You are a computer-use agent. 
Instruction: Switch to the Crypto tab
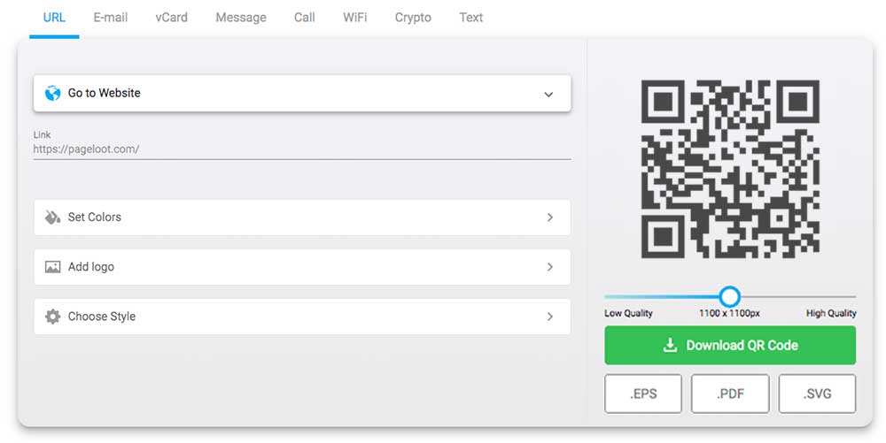point(413,18)
